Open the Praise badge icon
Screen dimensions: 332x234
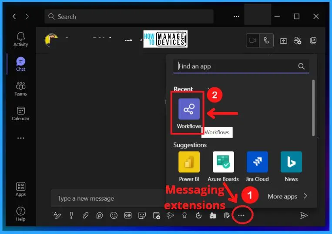pyautogui.click(x=184, y=215)
